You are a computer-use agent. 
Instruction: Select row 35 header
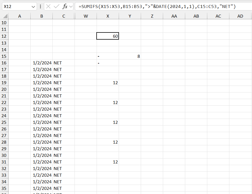[x=4, y=188]
